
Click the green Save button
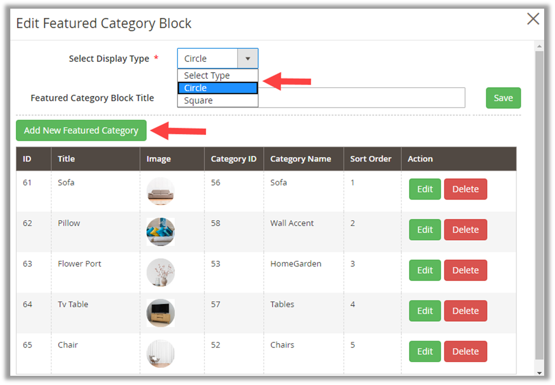pos(503,98)
